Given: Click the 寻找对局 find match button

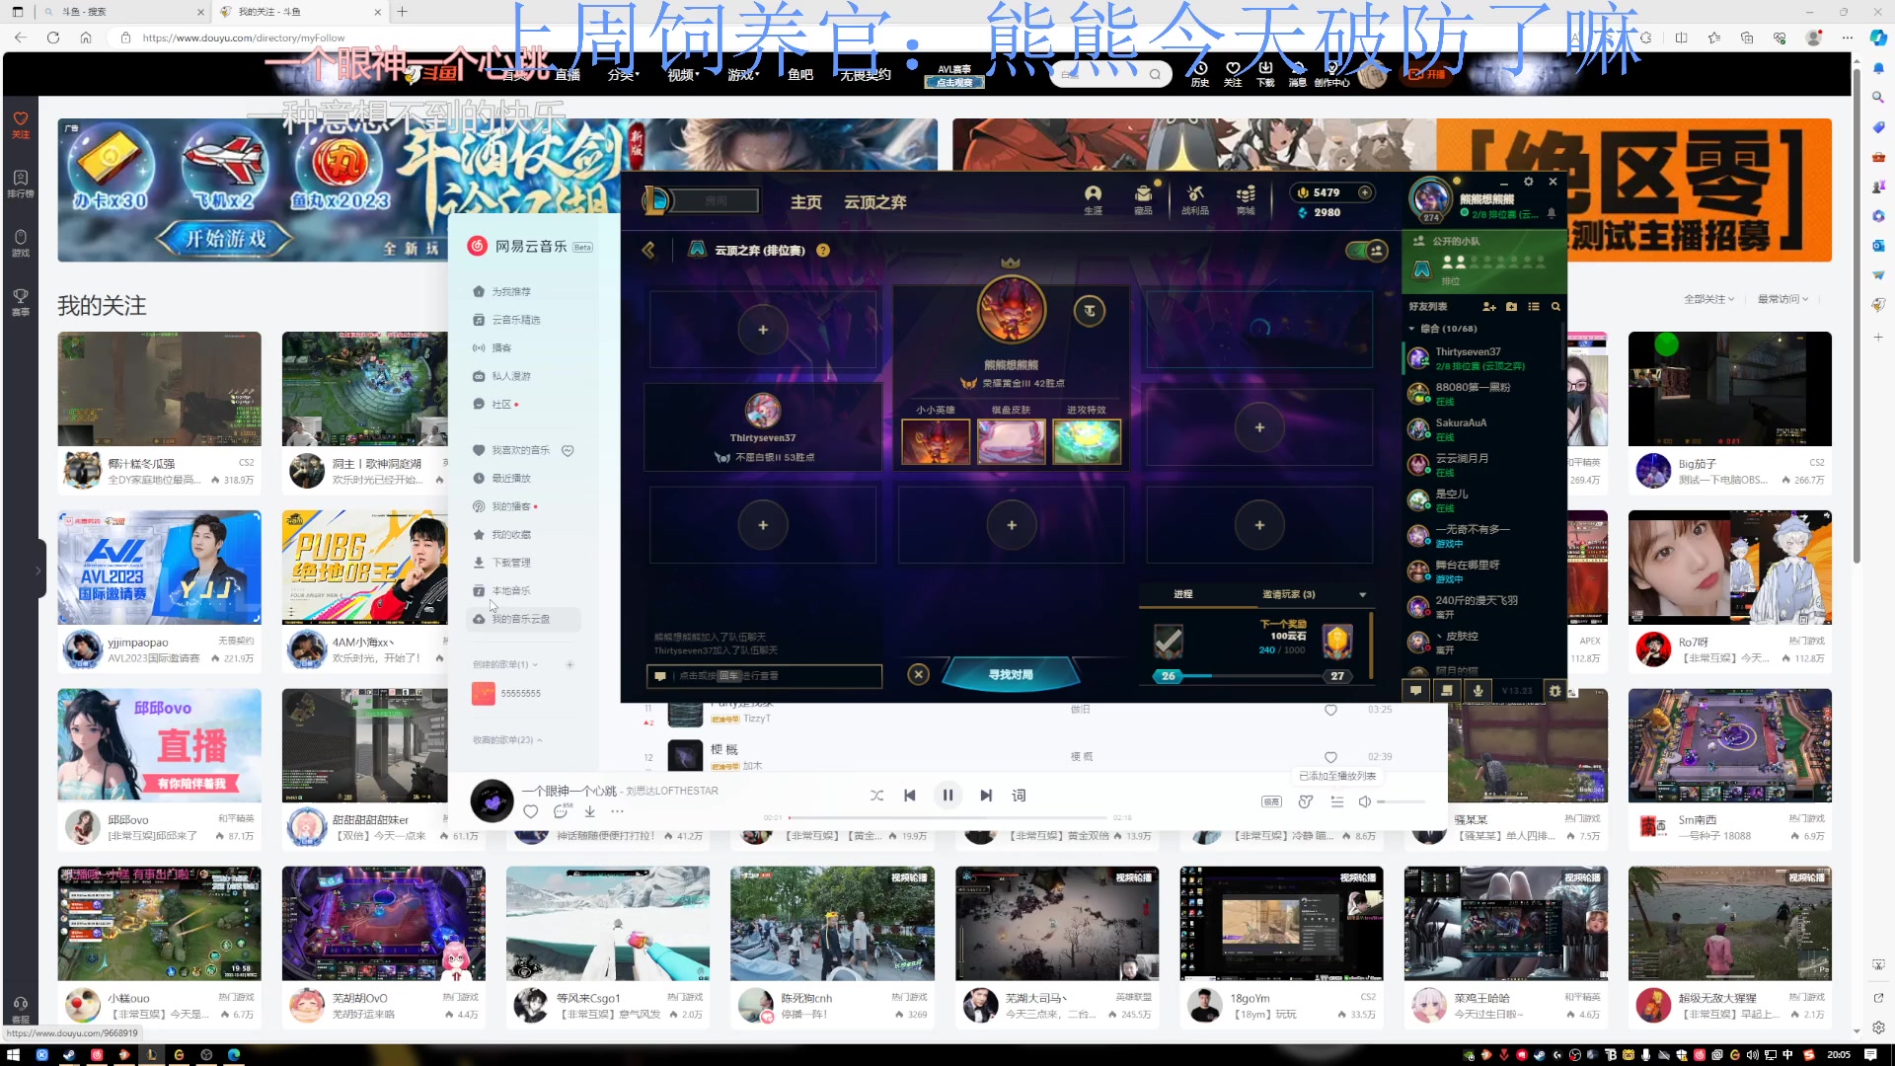Looking at the screenshot, I should click(1011, 675).
